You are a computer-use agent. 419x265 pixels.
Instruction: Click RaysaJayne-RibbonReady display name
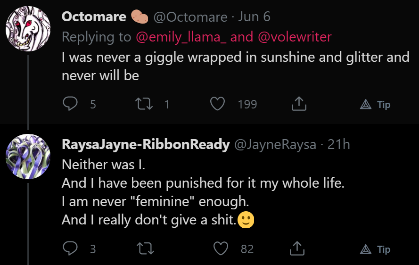pyautogui.click(x=146, y=145)
